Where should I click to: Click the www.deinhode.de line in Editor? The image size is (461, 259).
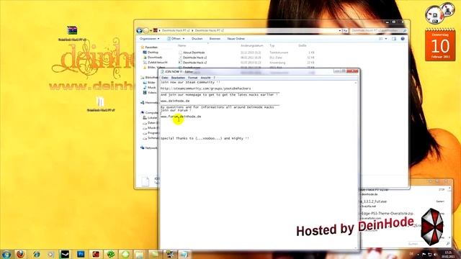tap(175, 101)
